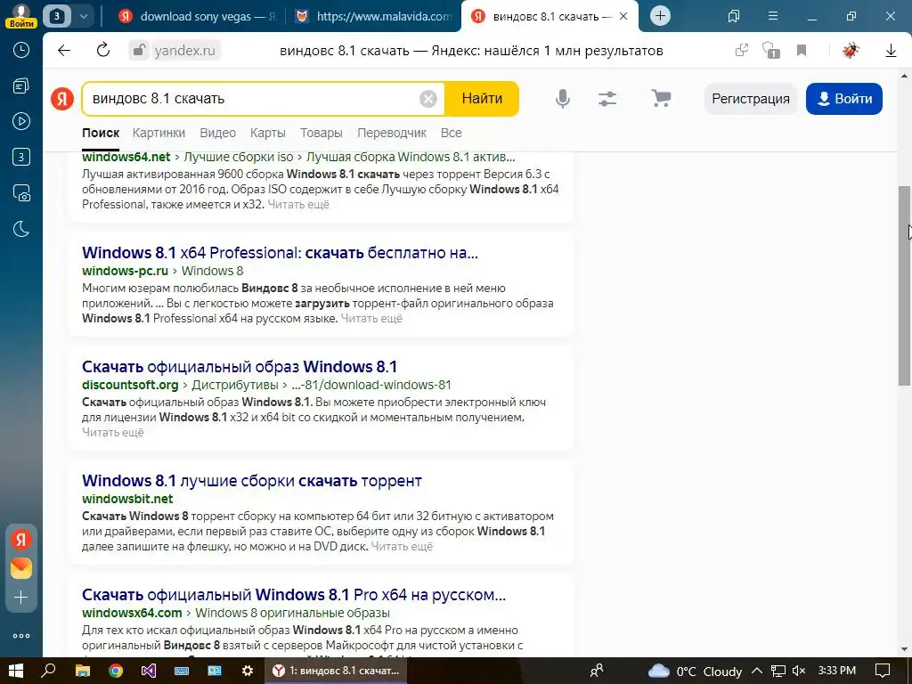Open the browser hamburger menu
Screen dimensions: 912x684
[x=773, y=16]
